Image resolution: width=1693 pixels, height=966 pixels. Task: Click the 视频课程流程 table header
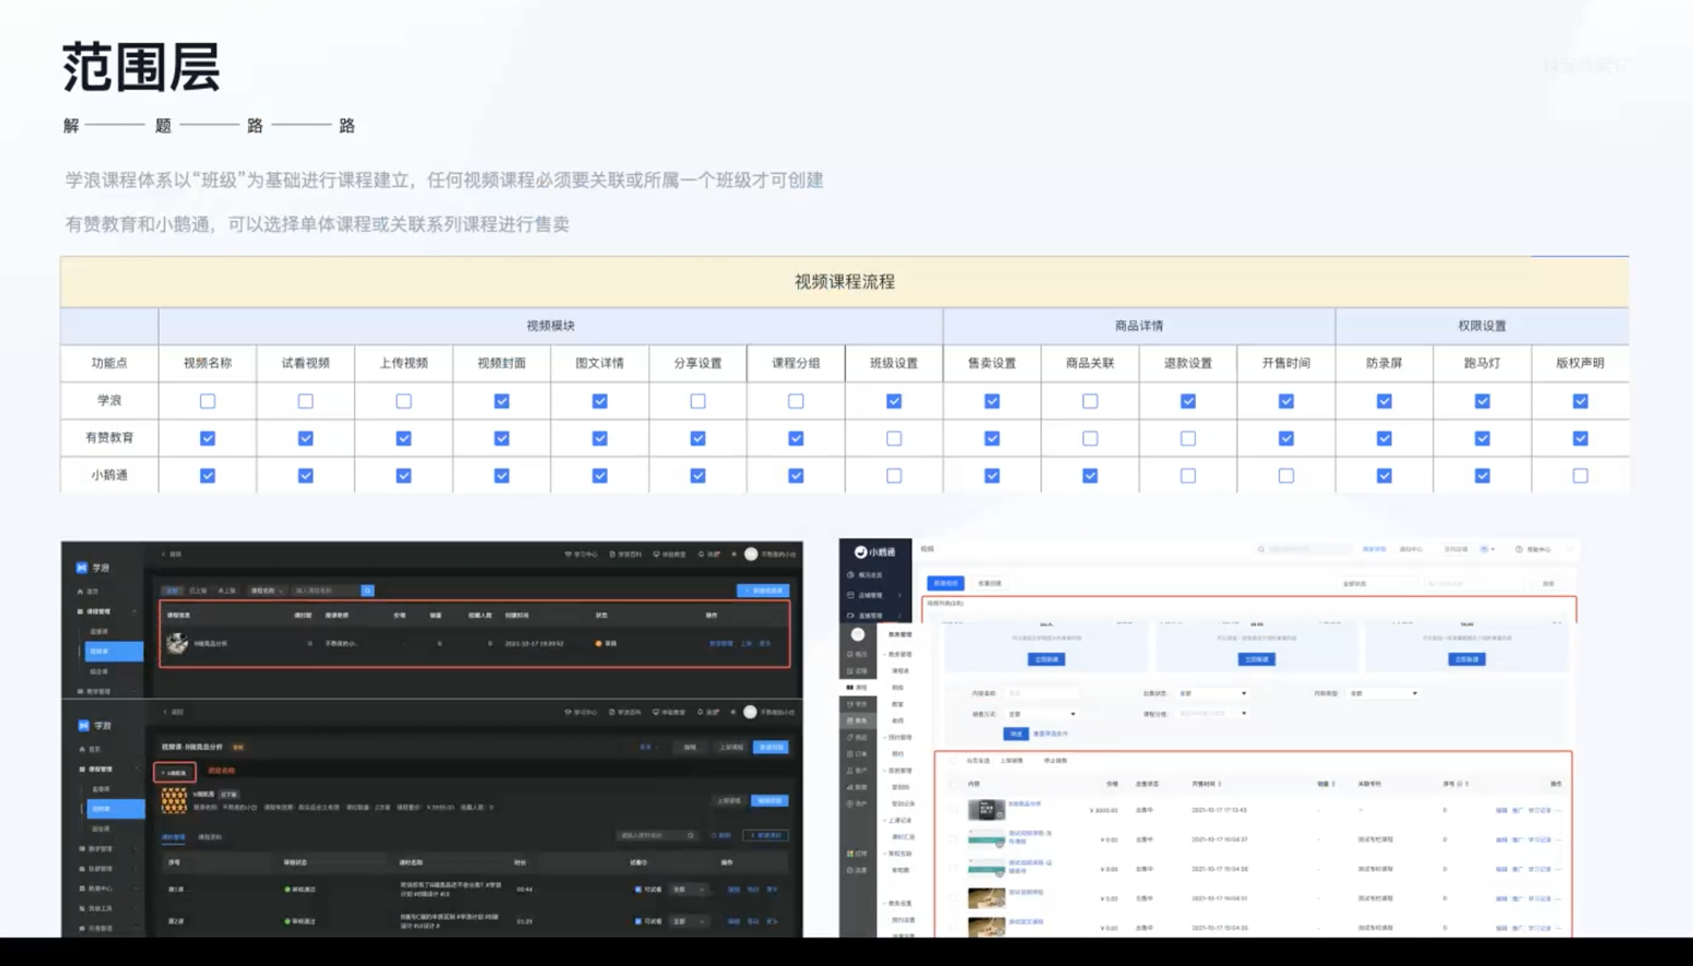point(844,282)
